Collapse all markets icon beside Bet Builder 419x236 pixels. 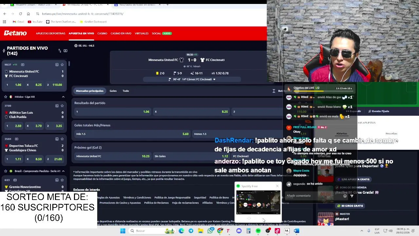pyautogui.click(x=274, y=91)
